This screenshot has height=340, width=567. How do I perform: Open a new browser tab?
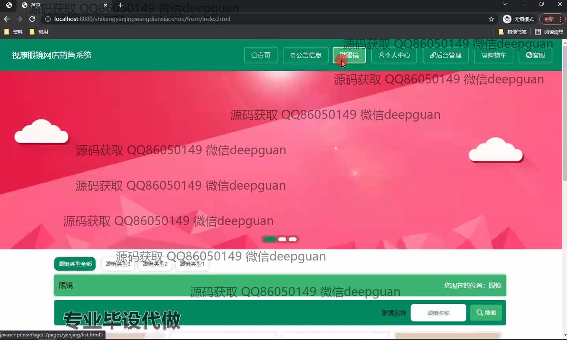(x=121, y=5)
